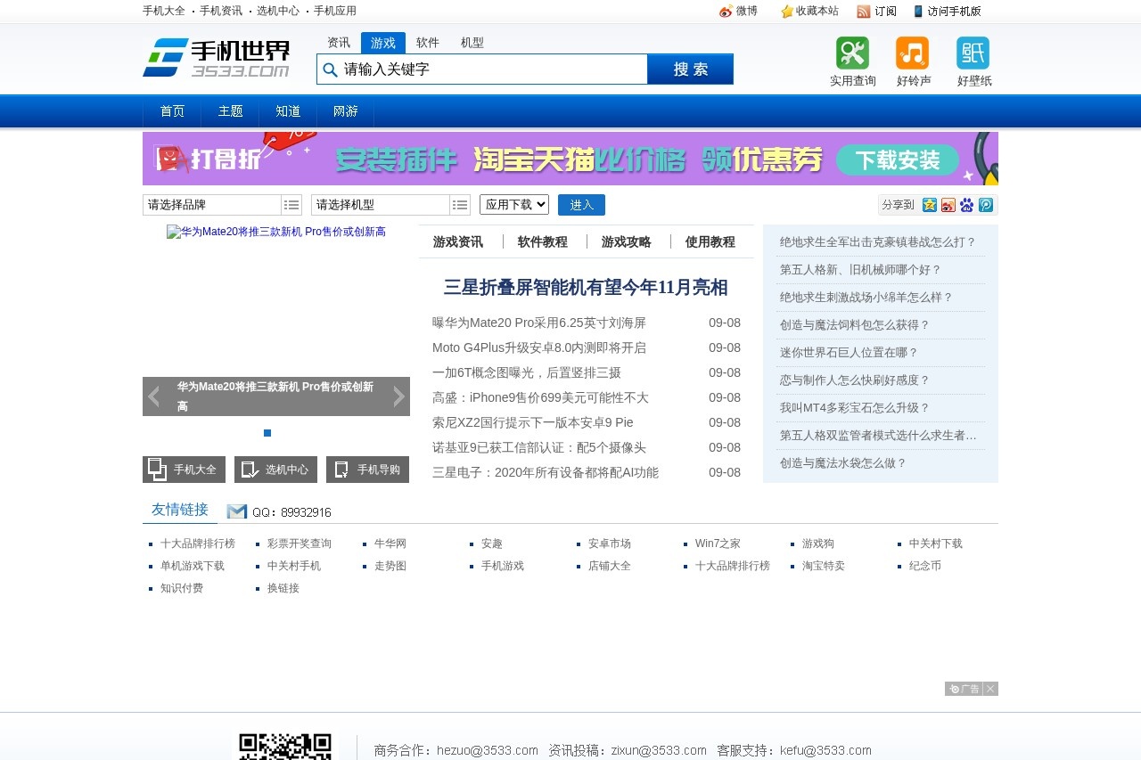1141x760 pixels.
Task: Select the 软件 search tab
Action: click(428, 43)
